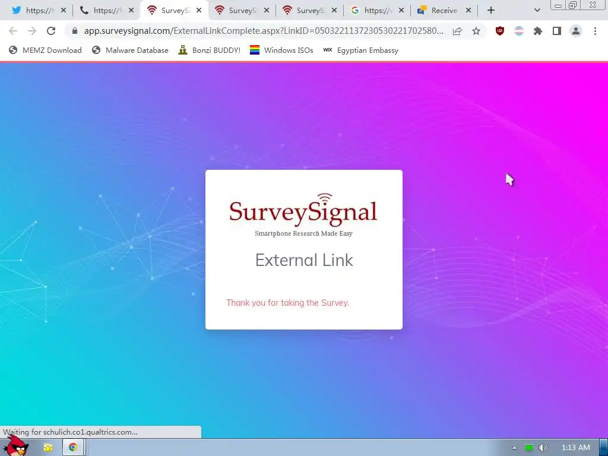Click 'Thank you for taking the Survey.' text
This screenshot has width=608, height=456.
coord(288,303)
